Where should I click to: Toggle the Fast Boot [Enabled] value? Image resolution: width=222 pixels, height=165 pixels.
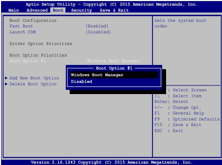tap(97, 26)
